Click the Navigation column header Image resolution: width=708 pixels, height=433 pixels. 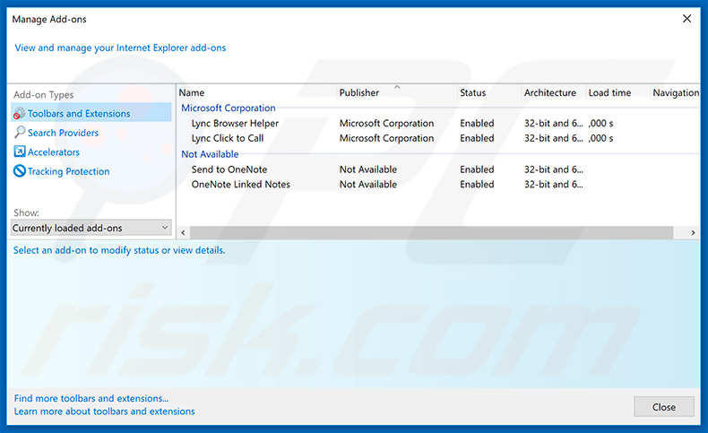point(676,92)
